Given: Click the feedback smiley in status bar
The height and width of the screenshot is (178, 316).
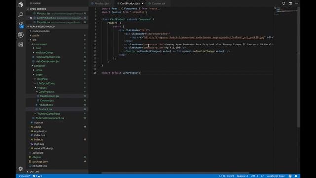Looking at the screenshot, I should (x=290, y=176).
